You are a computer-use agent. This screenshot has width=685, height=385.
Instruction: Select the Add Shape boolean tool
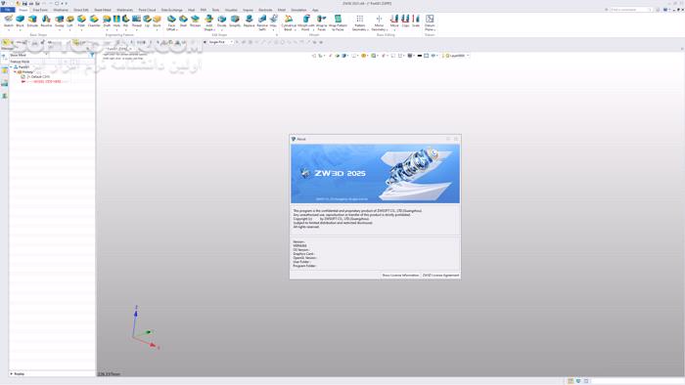click(208, 22)
